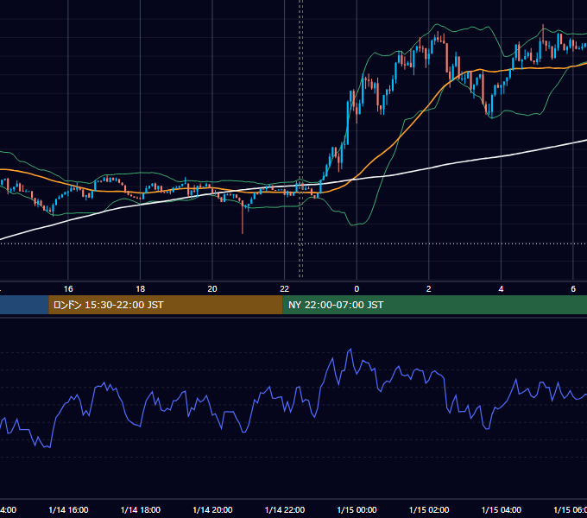
Task: Click the 1/14 20:00 date label on the indicator pane axis
Action: click(212, 510)
